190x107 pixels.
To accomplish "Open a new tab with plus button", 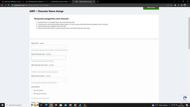I will click(98, 2).
